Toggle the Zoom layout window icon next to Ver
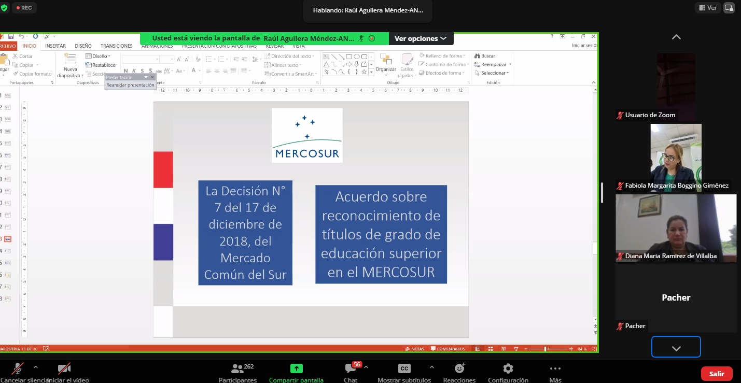Viewport: 741px width, 383px height. tap(729, 8)
